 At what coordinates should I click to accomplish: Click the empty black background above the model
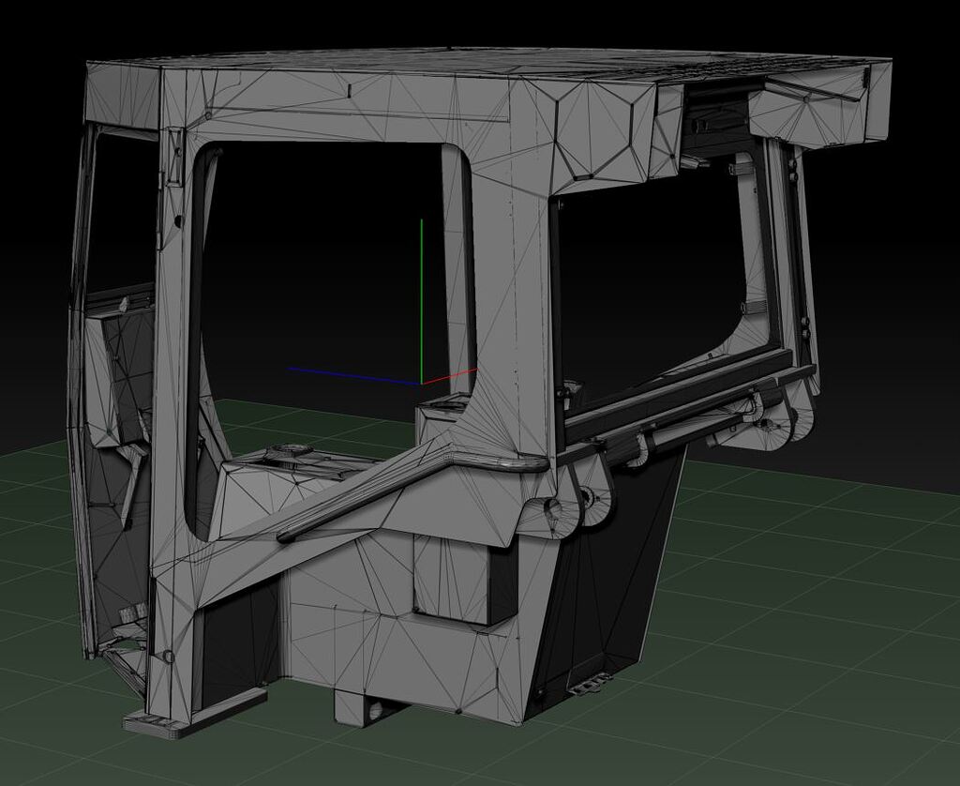click(x=469, y=14)
